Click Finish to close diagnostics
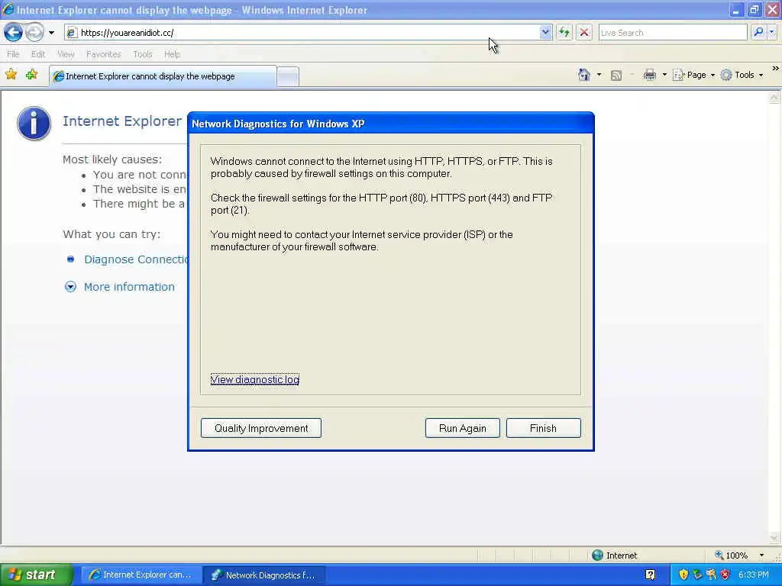 (543, 428)
